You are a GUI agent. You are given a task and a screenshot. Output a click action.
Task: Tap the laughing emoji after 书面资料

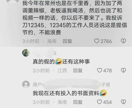click(x=103, y=93)
